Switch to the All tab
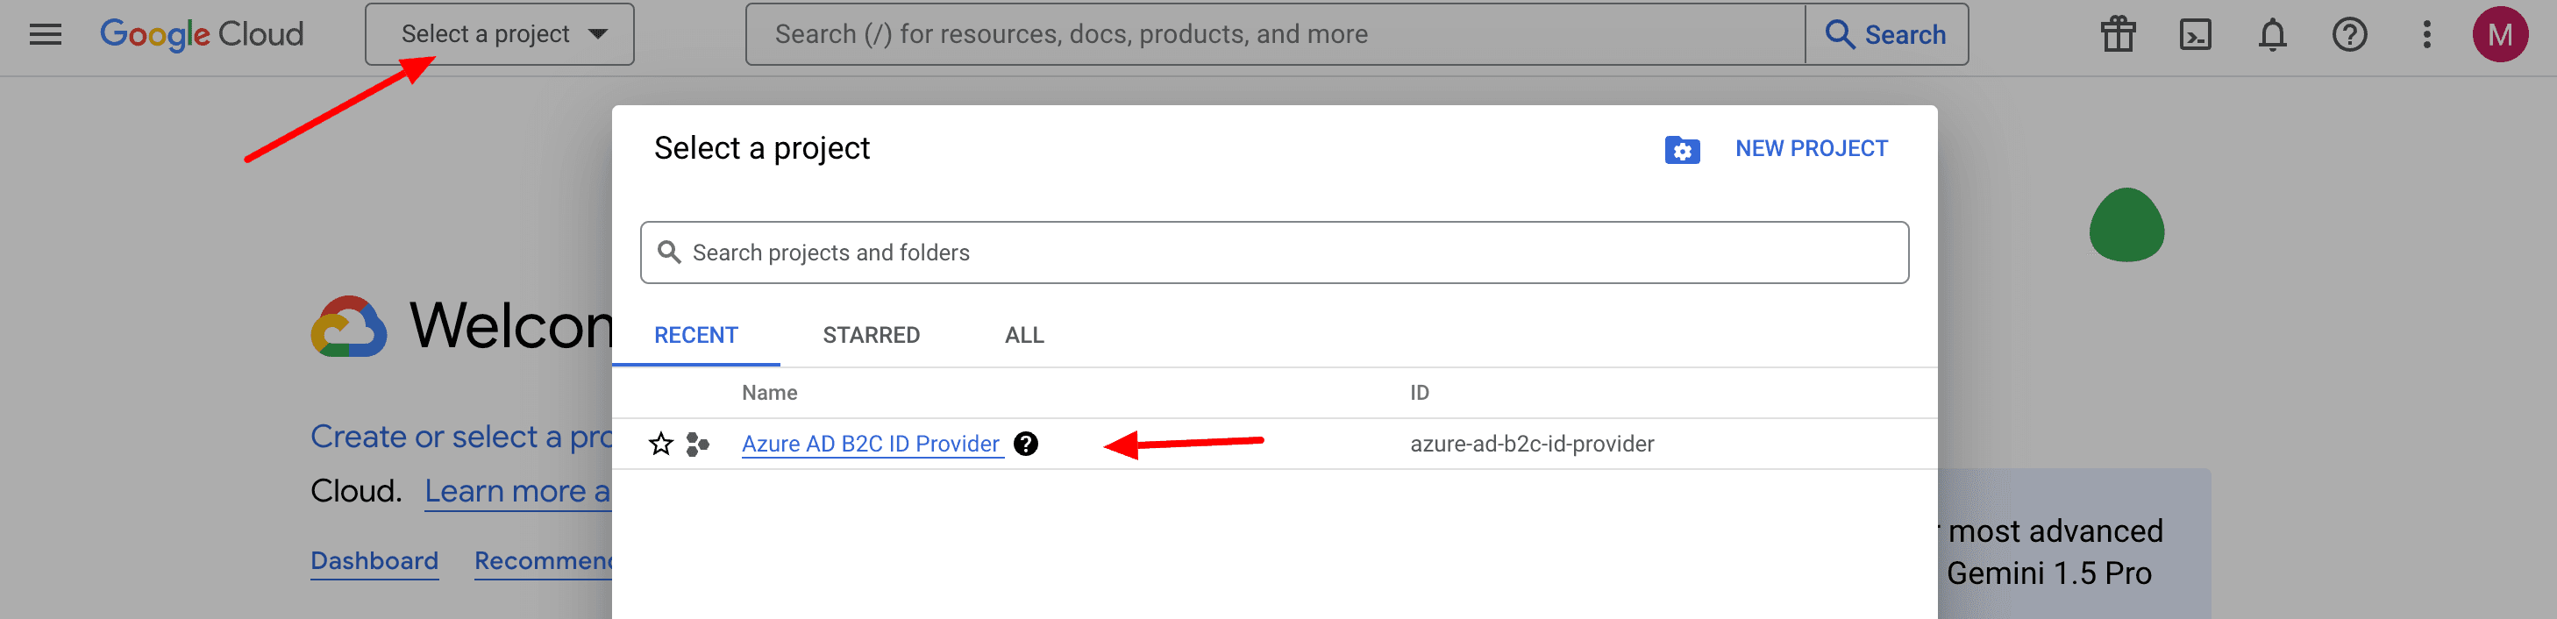 point(1023,335)
